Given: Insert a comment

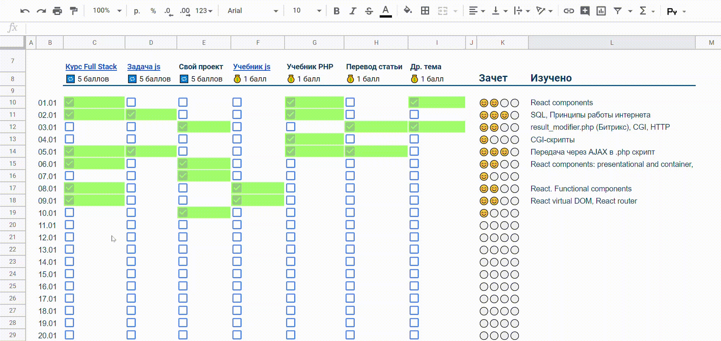Looking at the screenshot, I should coord(585,11).
